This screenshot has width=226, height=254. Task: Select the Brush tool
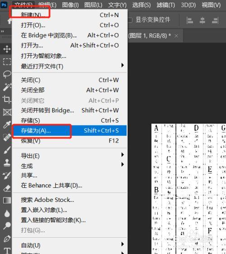(7, 150)
